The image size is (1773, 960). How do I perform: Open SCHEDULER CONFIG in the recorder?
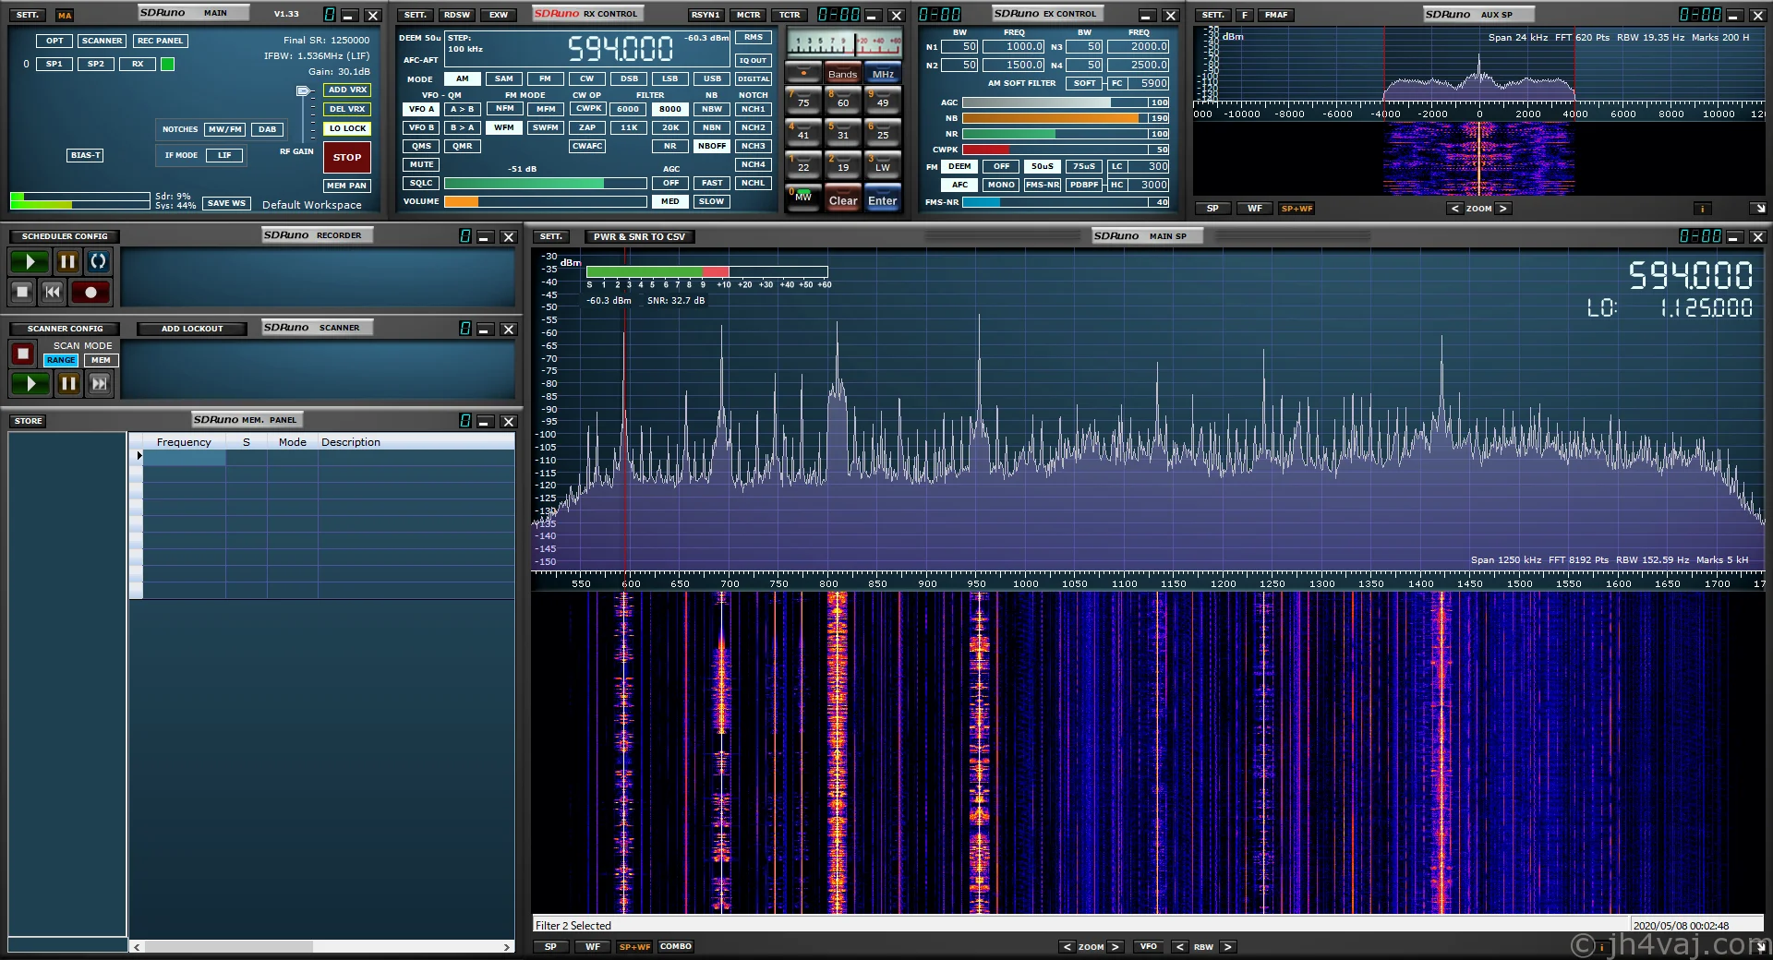[65, 236]
